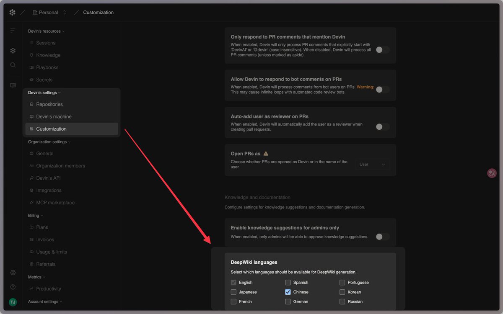Click the Usage & limits icon
503x314 pixels.
point(31,252)
